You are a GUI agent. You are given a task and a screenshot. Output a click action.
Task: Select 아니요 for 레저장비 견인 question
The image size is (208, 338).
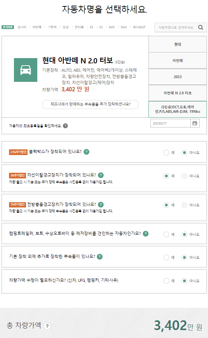click(x=184, y=234)
